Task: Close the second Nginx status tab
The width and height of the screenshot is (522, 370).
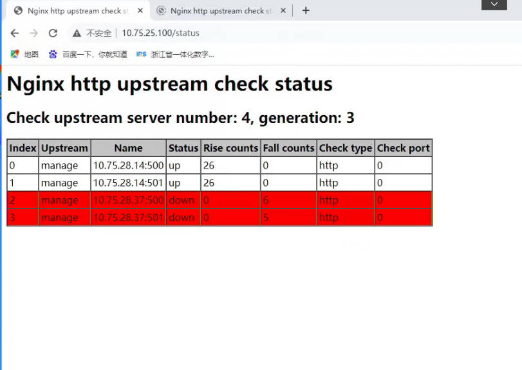Action: click(283, 11)
